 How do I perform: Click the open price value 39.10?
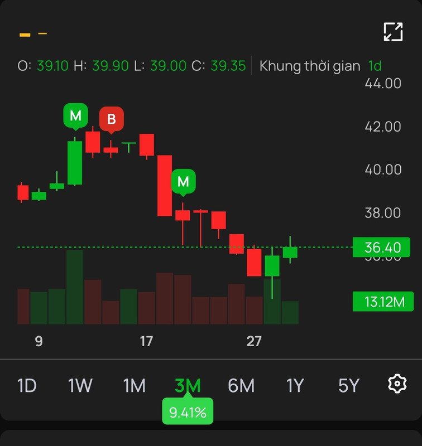point(52,66)
